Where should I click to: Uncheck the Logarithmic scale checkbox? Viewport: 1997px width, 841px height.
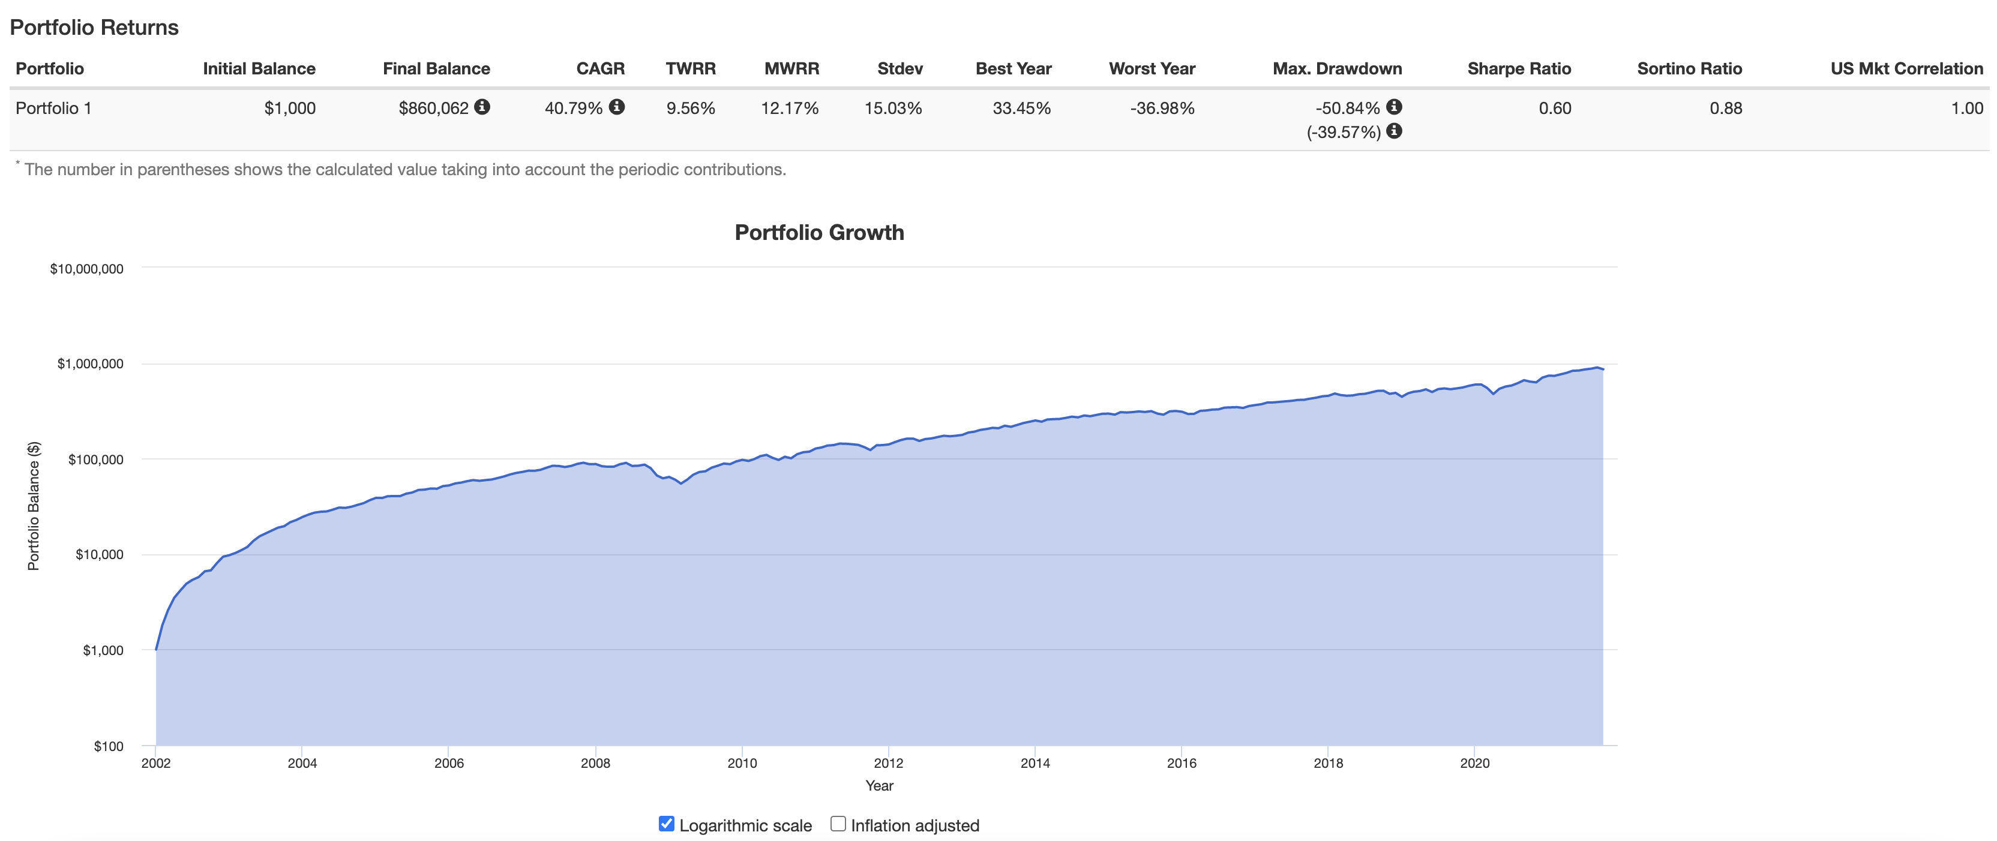666,823
